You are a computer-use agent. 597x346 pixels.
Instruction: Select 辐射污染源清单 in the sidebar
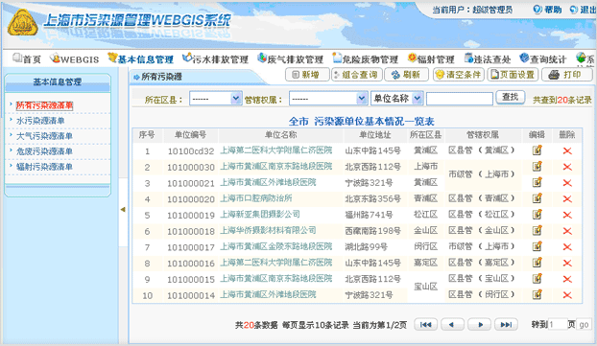point(44,167)
